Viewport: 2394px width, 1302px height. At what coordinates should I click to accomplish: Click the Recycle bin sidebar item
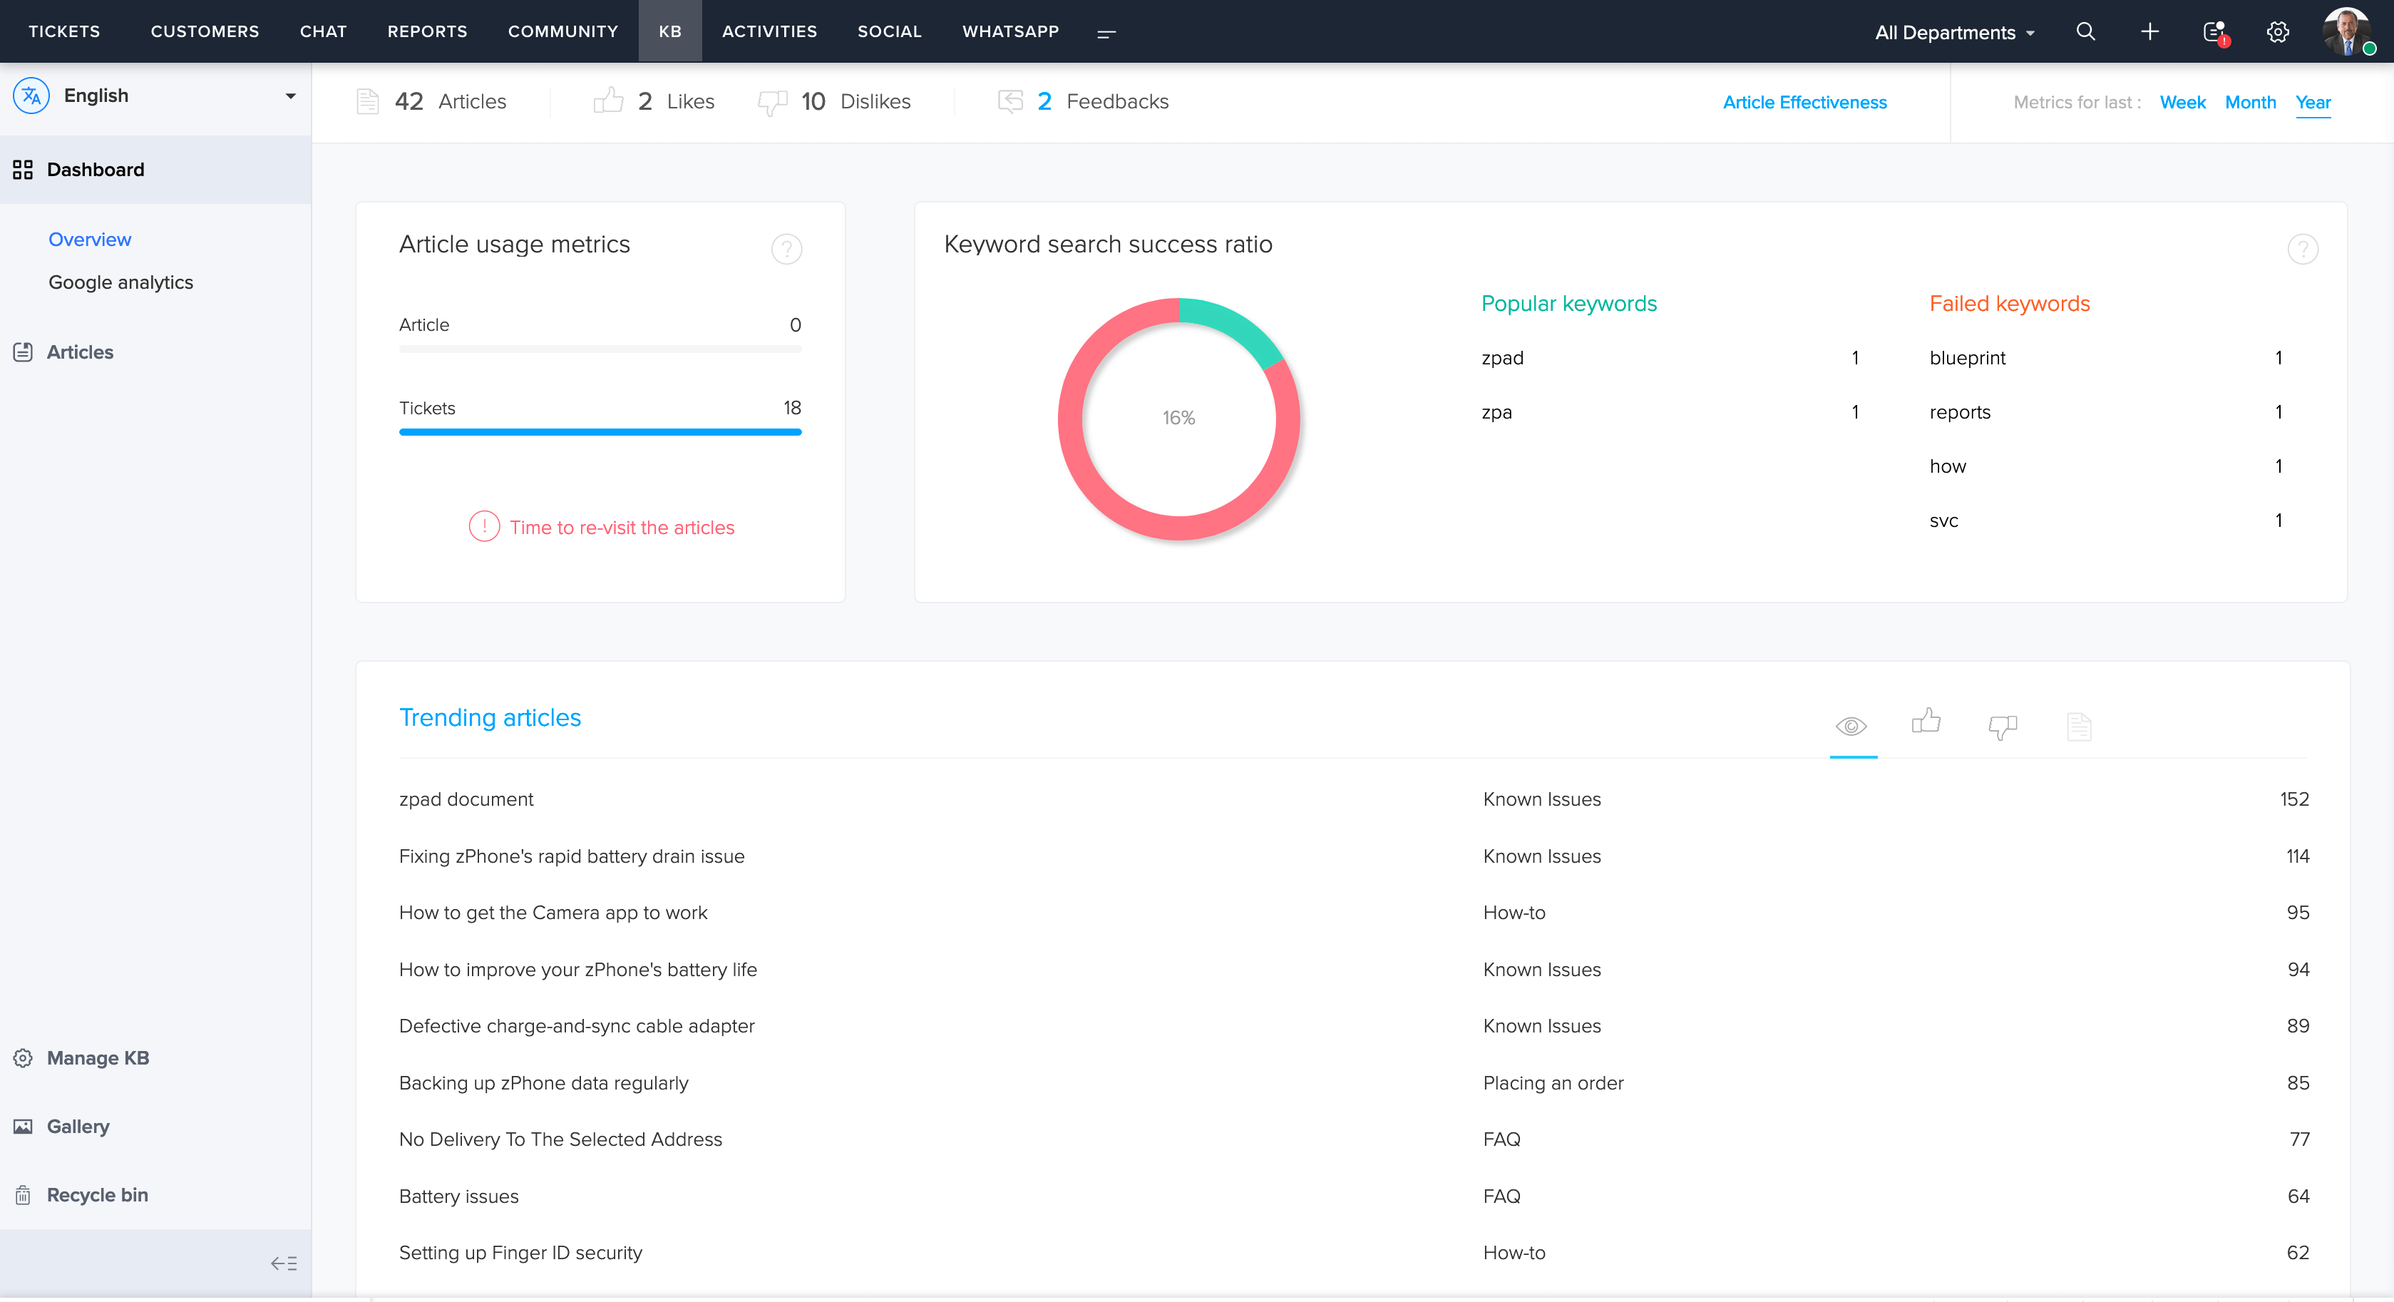click(96, 1194)
